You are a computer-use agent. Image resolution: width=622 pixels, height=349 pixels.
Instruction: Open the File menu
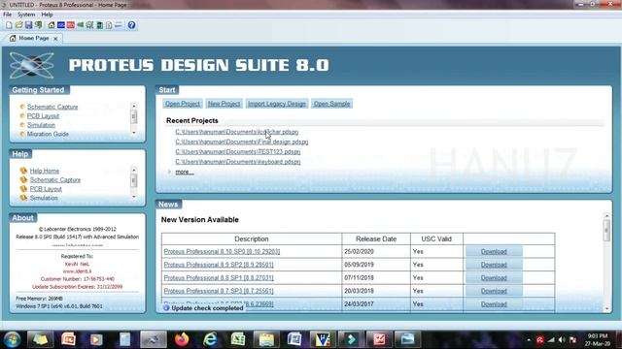tap(7, 15)
